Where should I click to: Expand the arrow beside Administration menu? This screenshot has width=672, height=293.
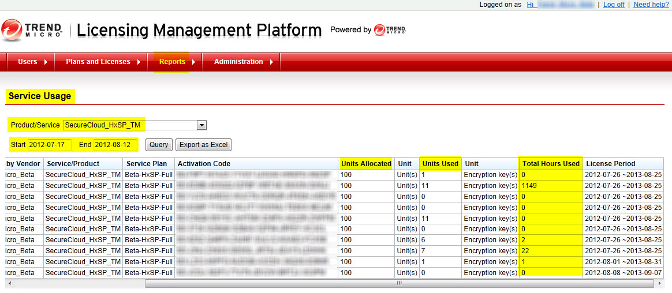coord(271,62)
